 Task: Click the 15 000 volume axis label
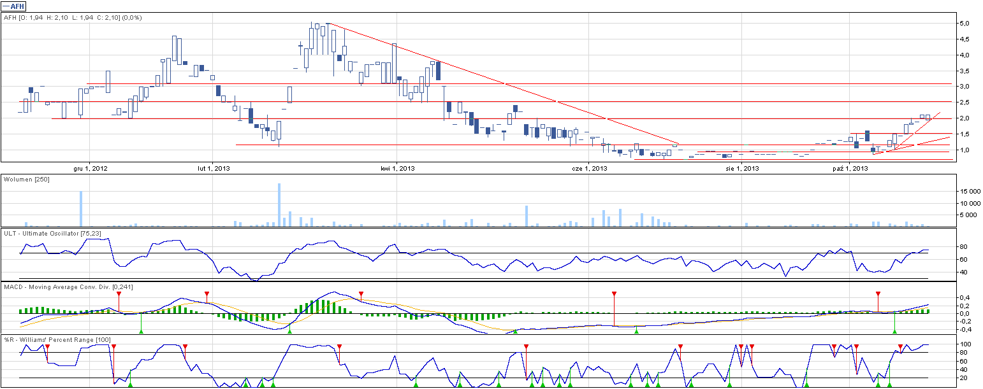970,191
